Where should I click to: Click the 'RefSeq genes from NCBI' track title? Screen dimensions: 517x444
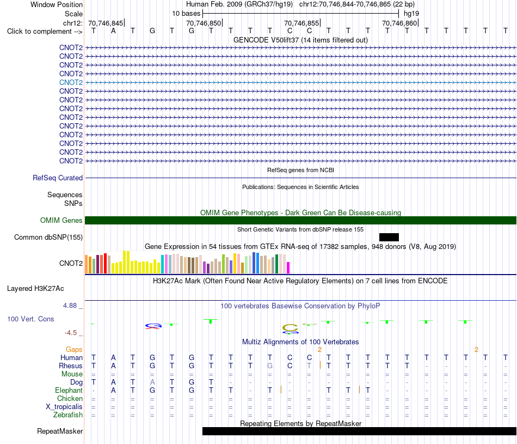pos(300,170)
